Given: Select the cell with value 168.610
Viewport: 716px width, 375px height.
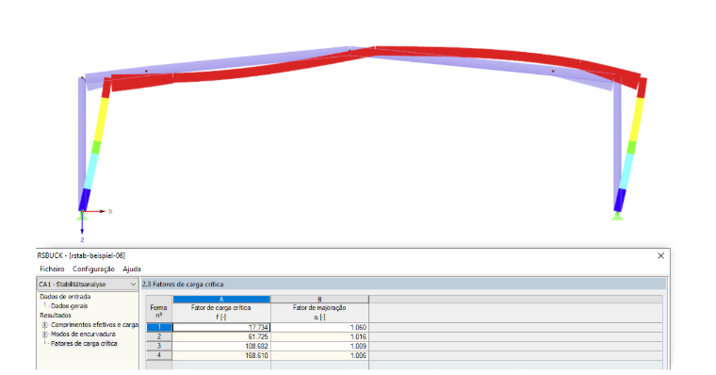Looking at the screenshot, I should click(221, 355).
